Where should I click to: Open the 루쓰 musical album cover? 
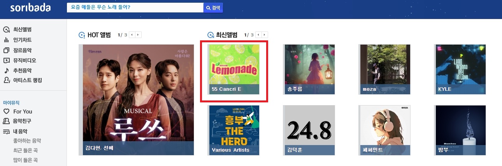(139, 100)
